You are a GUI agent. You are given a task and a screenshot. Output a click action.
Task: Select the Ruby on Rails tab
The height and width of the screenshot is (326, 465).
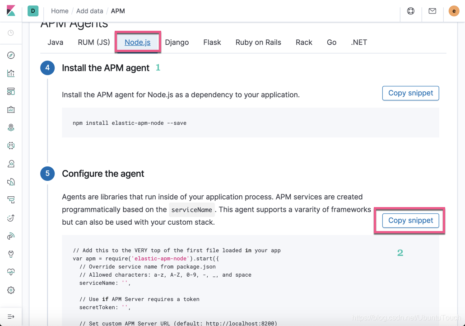[x=258, y=42]
